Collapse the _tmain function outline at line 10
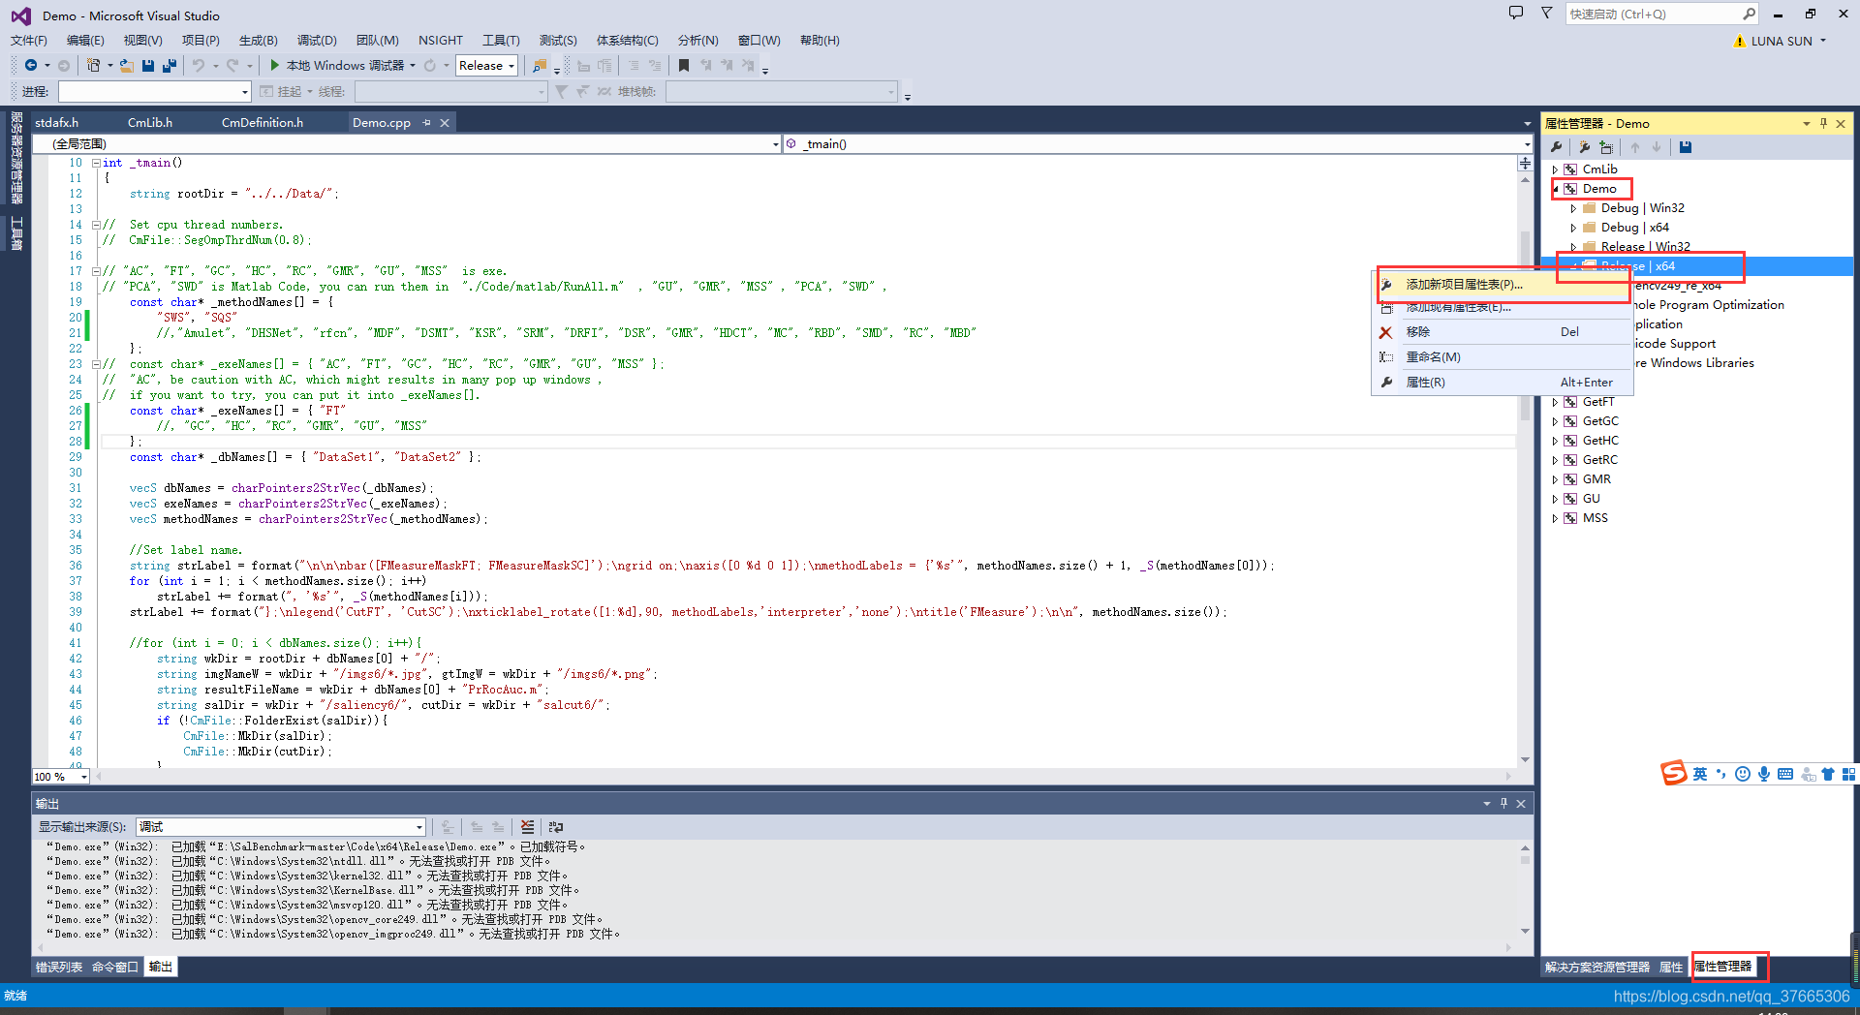The image size is (1860, 1015). pyautogui.click(x=96, y=163)
